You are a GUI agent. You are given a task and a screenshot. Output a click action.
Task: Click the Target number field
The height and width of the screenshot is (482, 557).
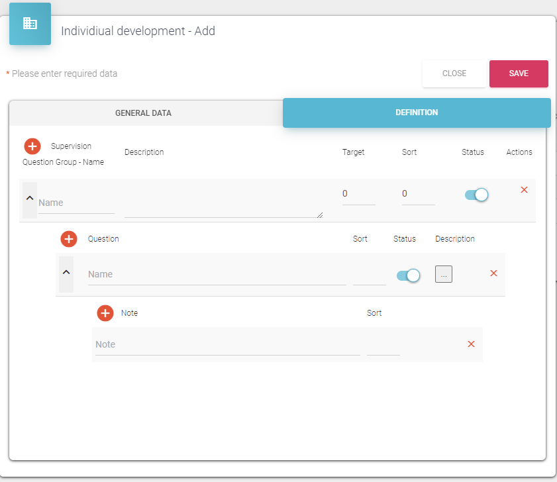point(358,195)
